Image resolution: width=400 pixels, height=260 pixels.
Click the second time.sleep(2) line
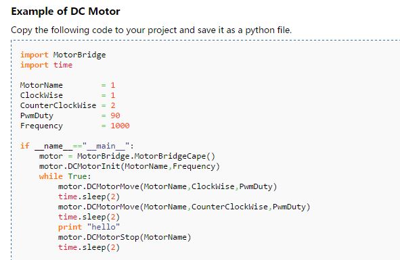(89, 217)
